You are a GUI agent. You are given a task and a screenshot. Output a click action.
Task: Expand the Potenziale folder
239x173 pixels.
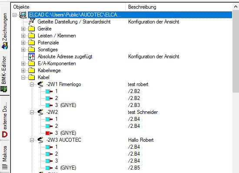click(x=23, y=43)
